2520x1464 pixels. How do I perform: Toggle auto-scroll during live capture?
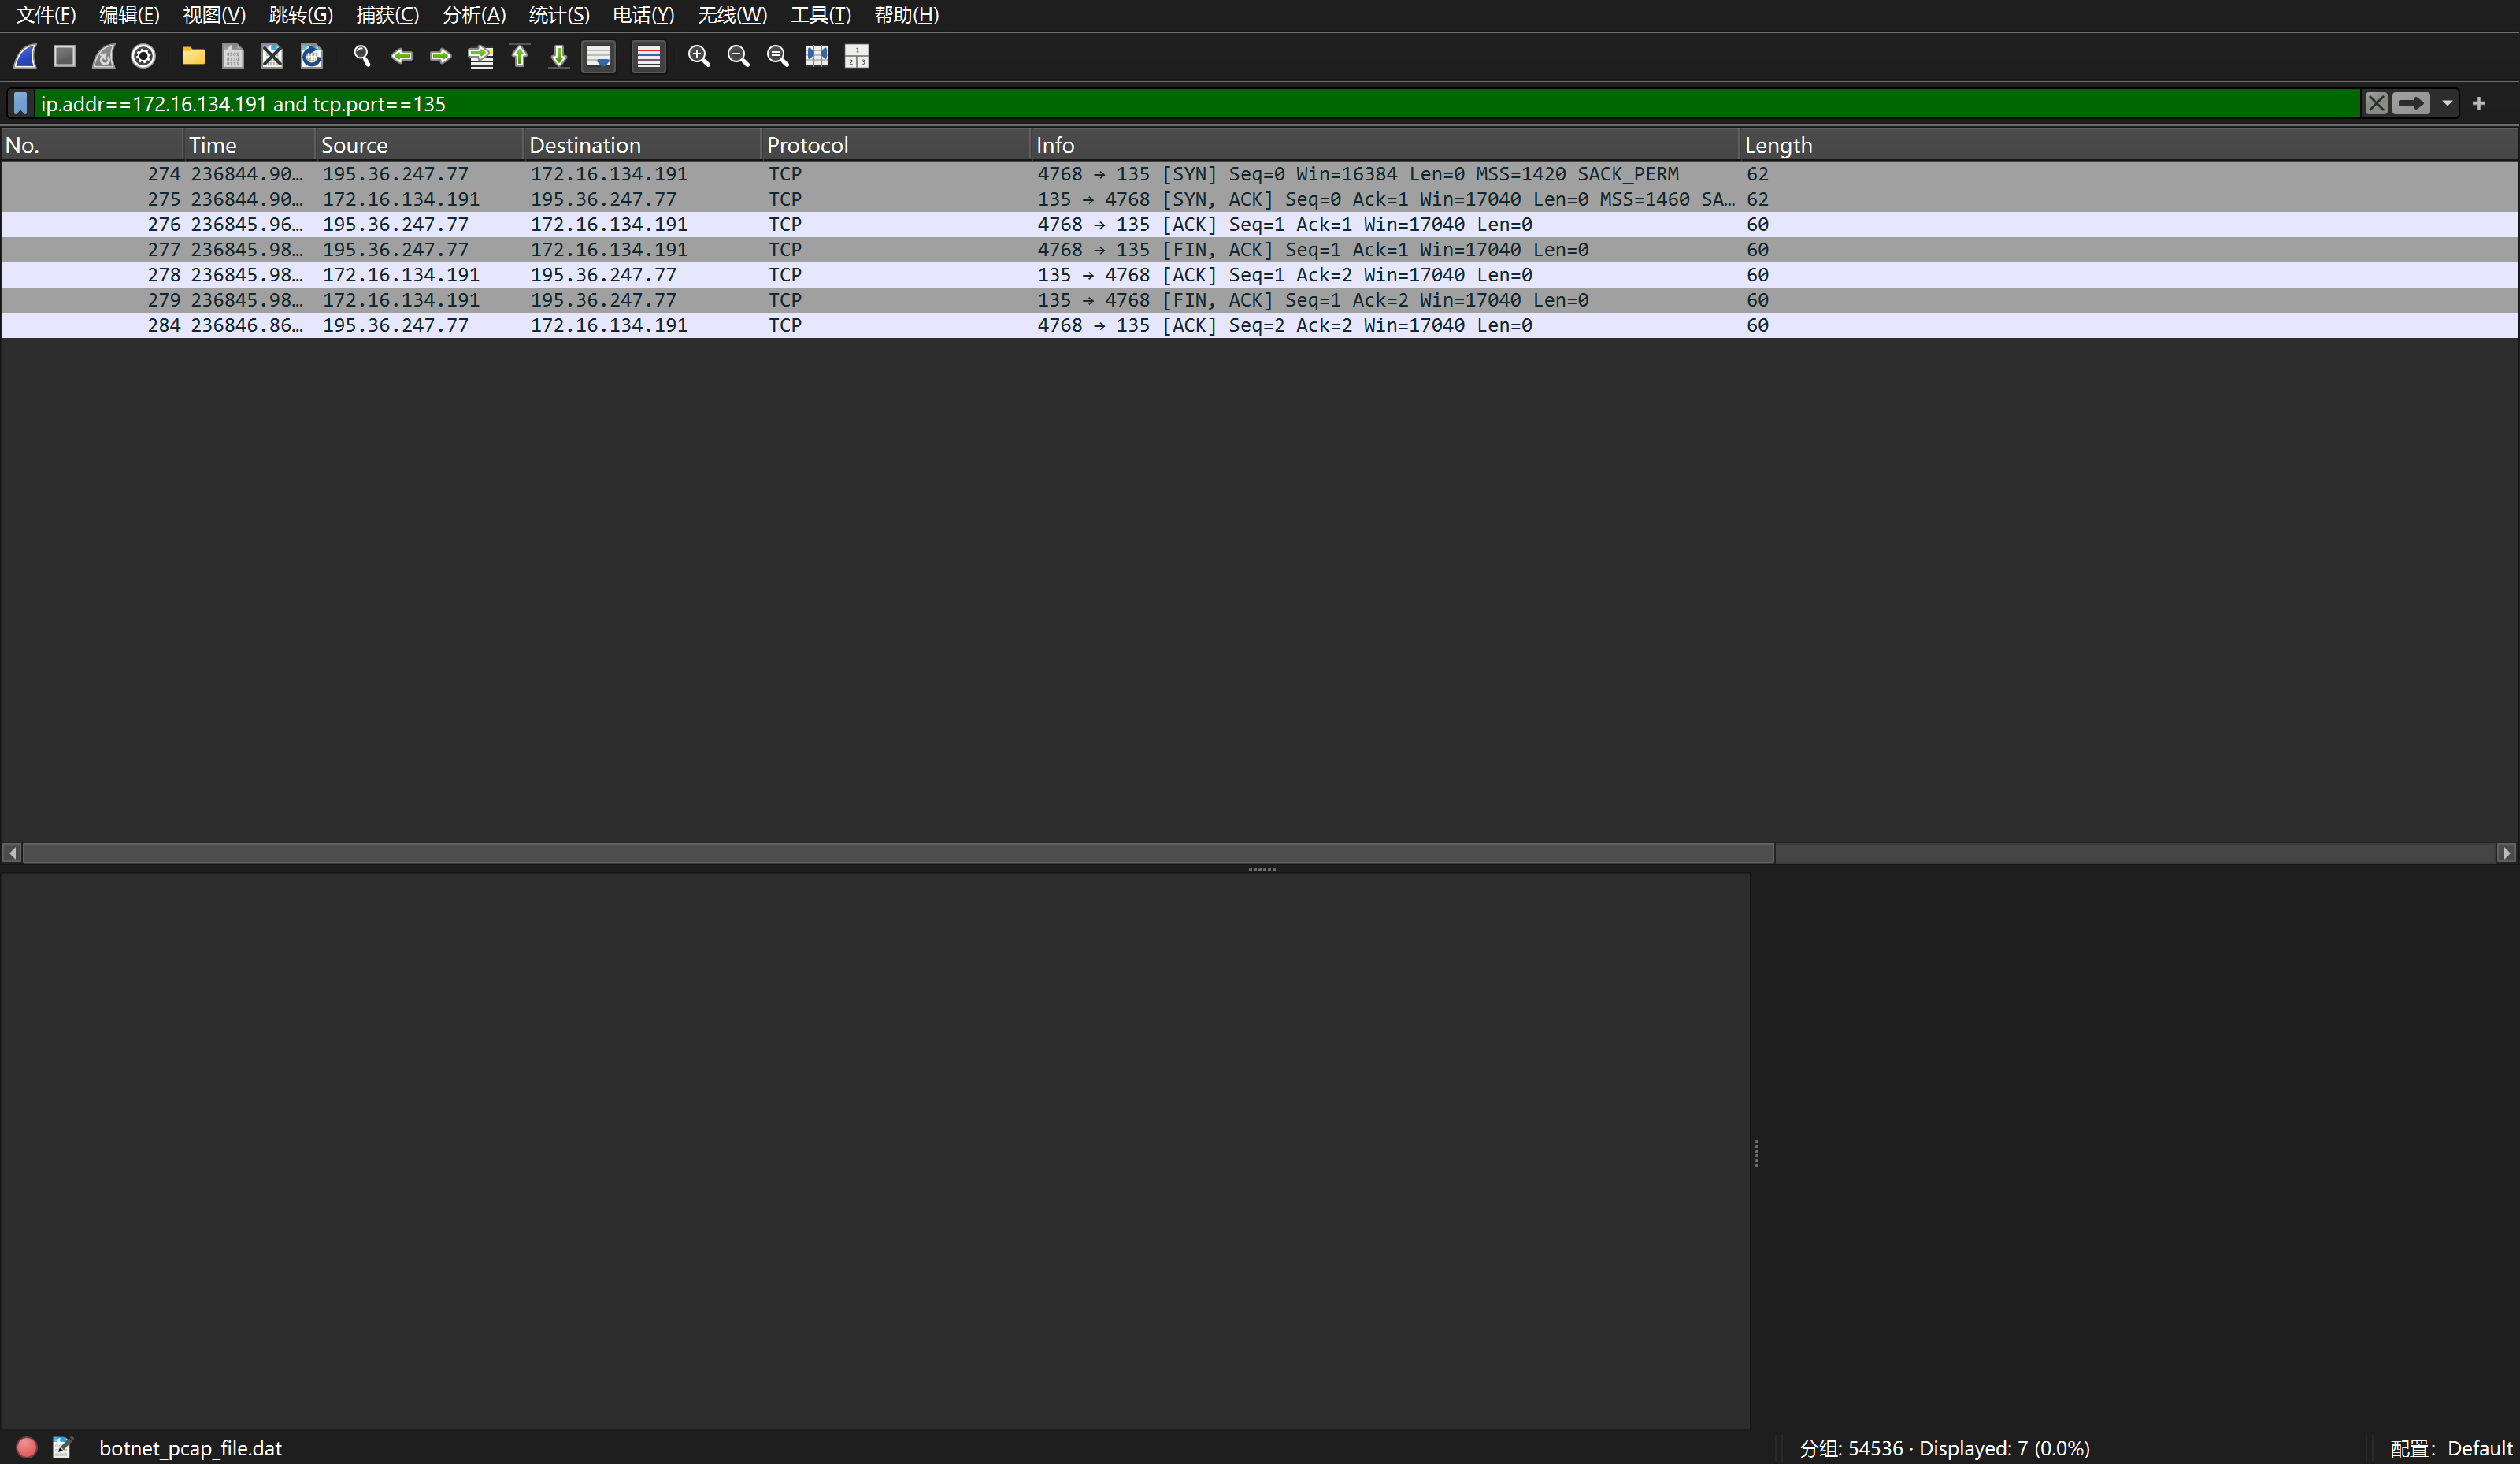[x=598, y=56]
